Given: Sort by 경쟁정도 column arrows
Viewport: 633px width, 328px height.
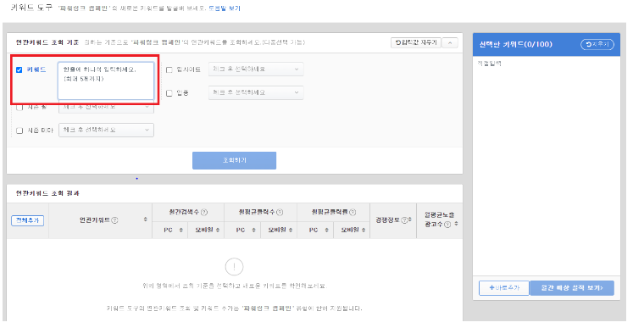Looking at the screenshot, I should tap(410, 220).
